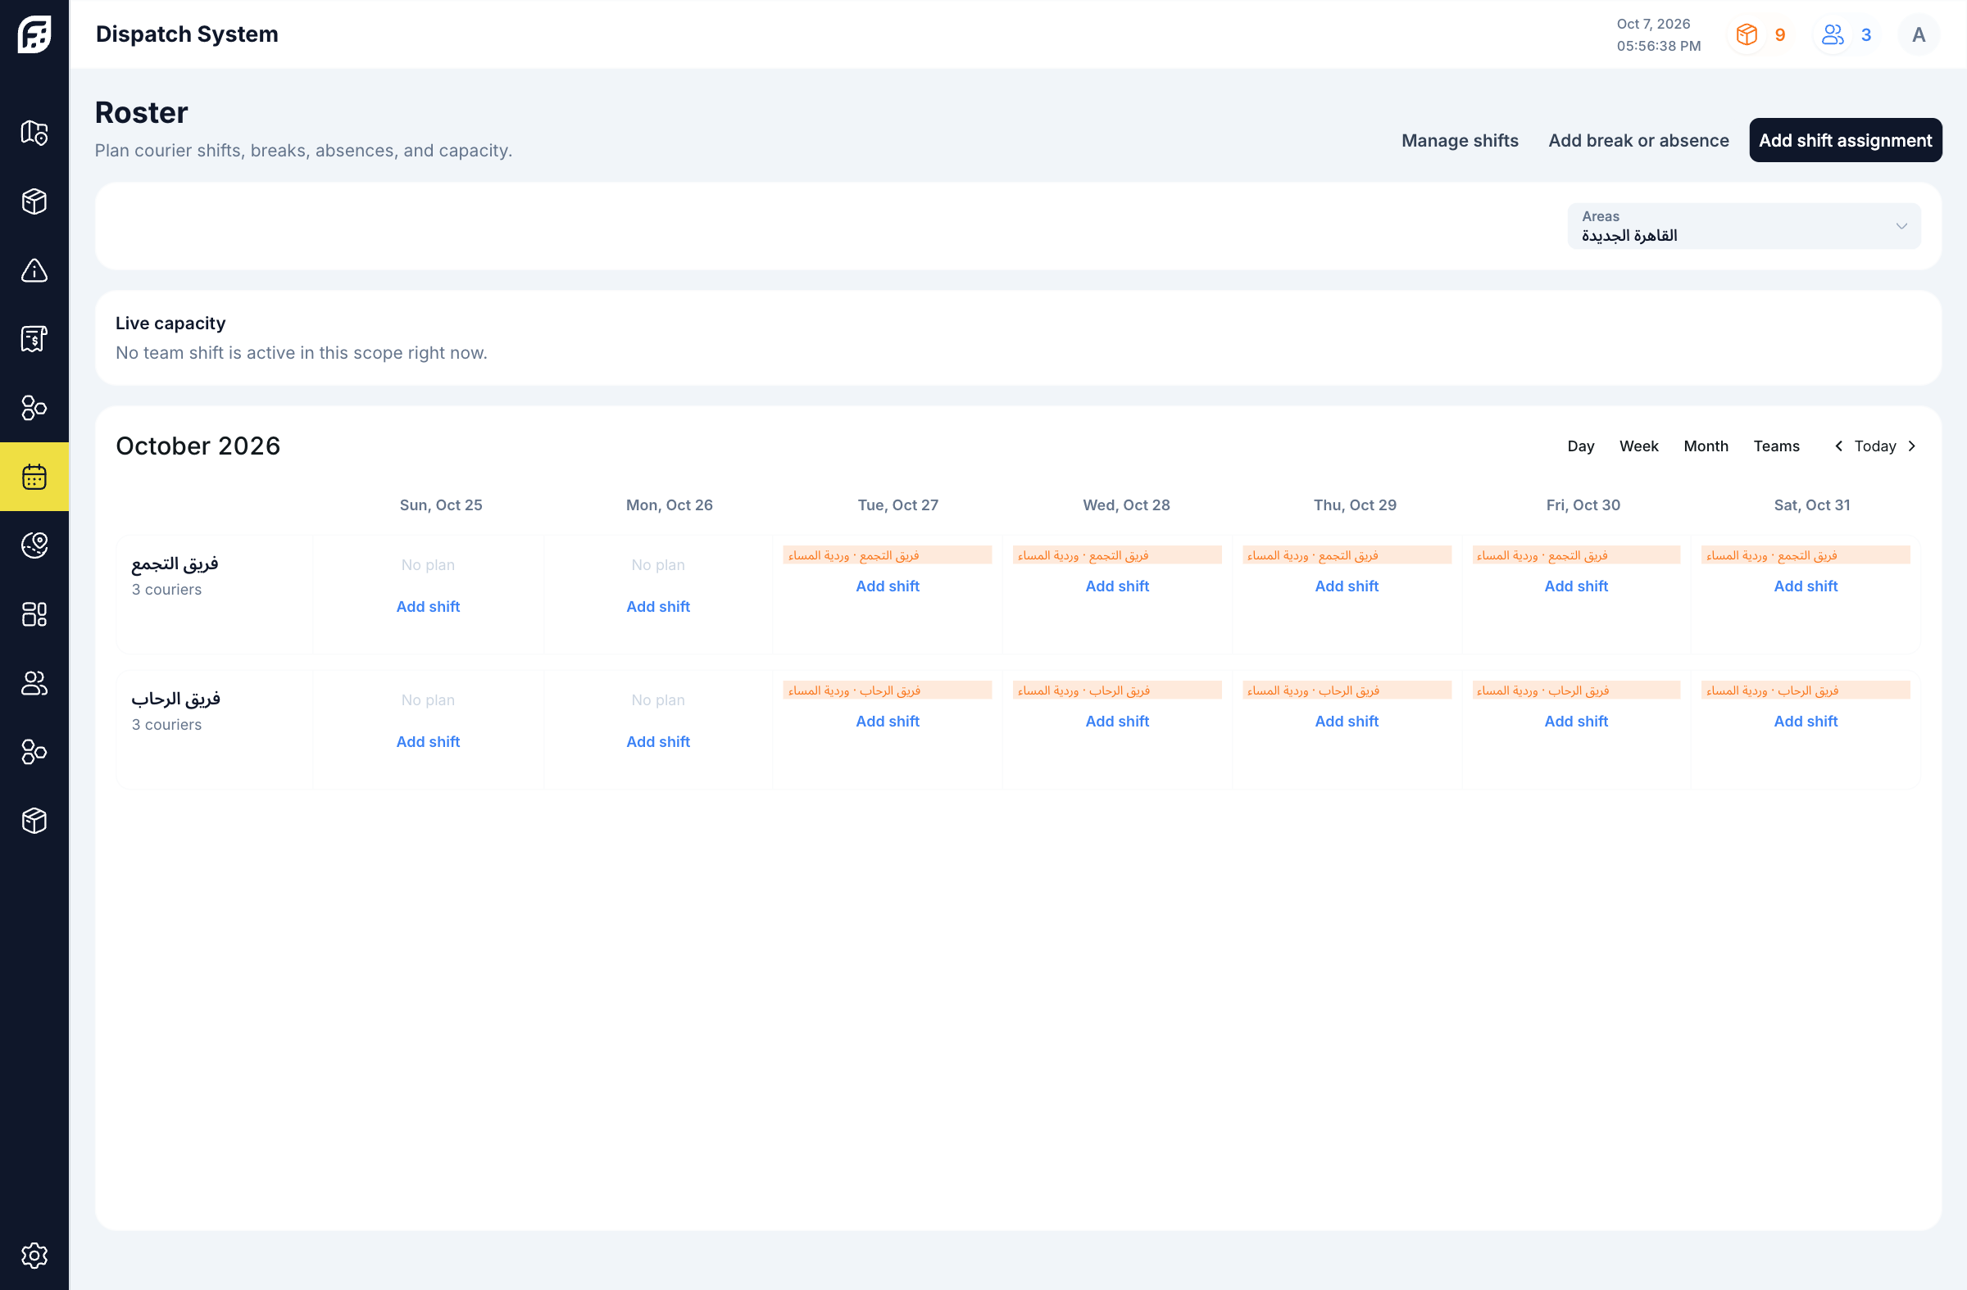Expand the Areas dropdown
The height and width of the screenshot is (1290, 1967).
pos(1744,226)
